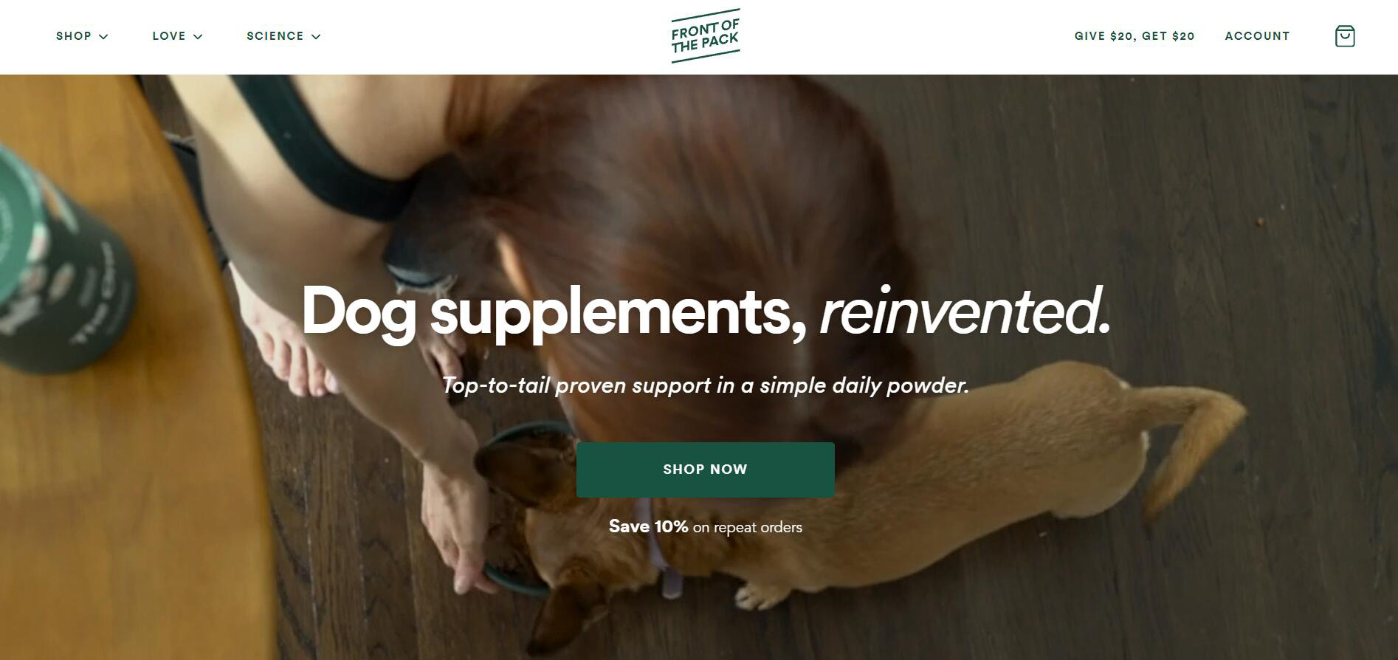Expand the Shop chevron arrow
The height and width of the screenshot is (660, 1398).
coord(103,36)
